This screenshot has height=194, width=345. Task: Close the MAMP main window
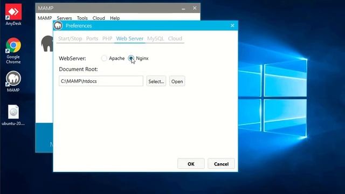[195, 8]
